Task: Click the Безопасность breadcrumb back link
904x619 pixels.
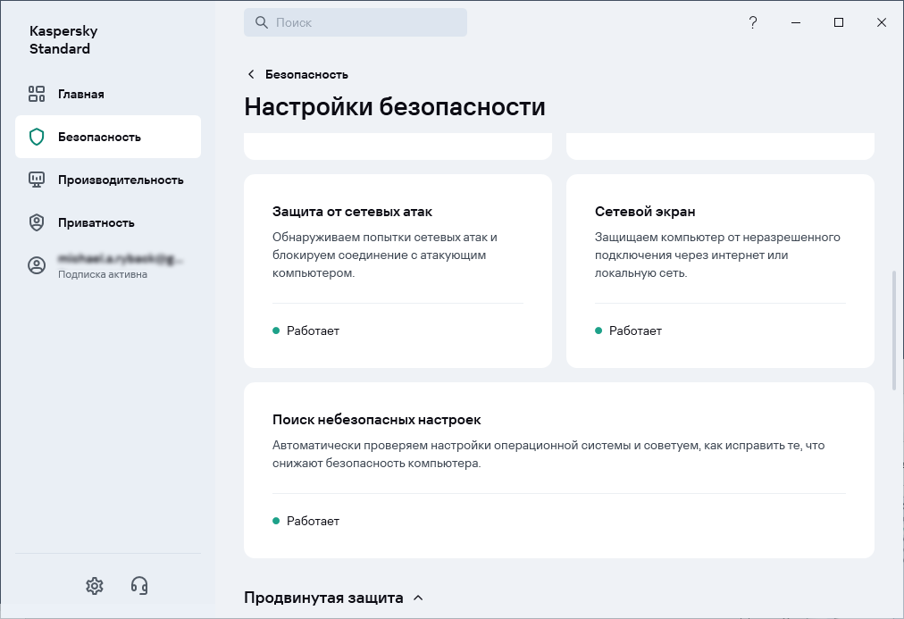Action: click(x=306, y=74)
